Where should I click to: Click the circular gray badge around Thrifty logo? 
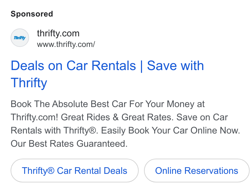tap(20, 38)
